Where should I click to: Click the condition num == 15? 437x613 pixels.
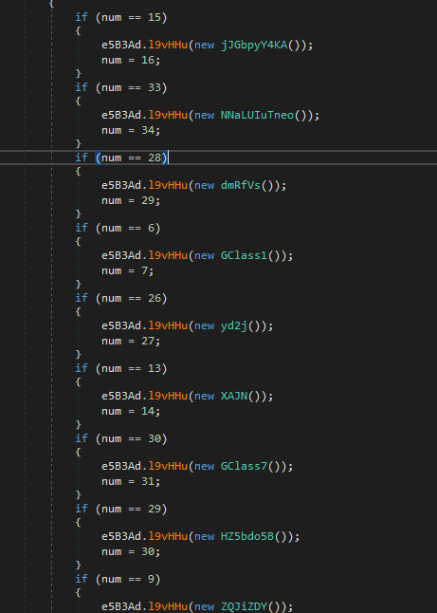point(131,18)
